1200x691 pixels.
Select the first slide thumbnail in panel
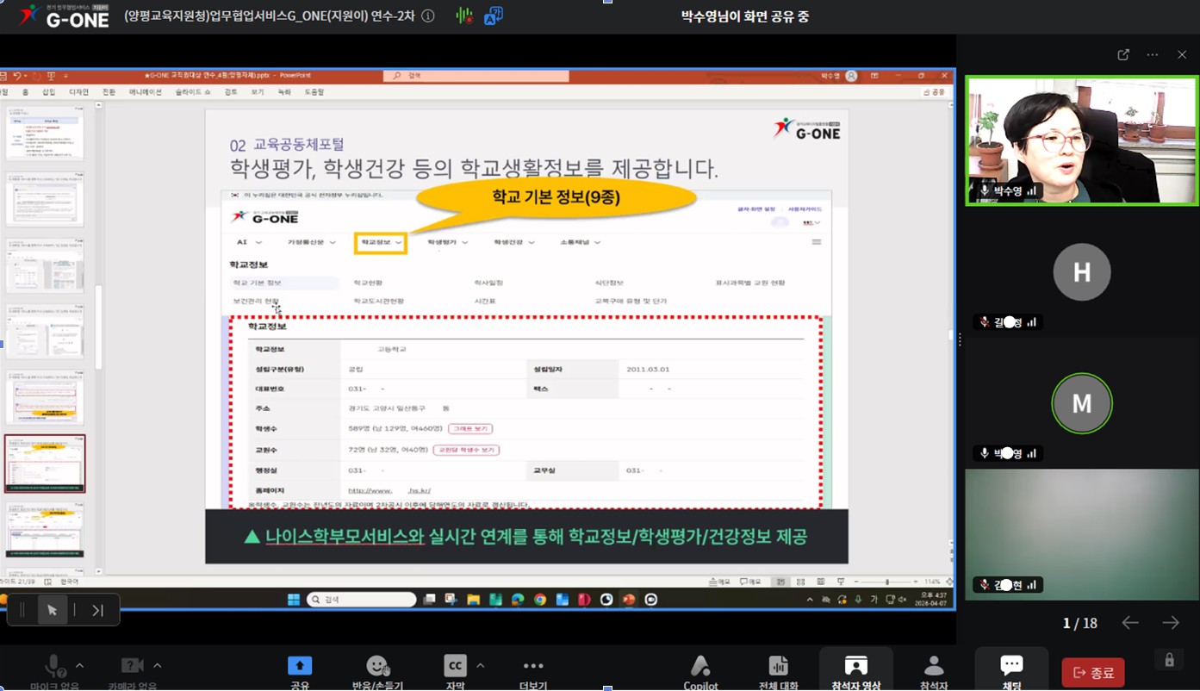pos(46,133)
